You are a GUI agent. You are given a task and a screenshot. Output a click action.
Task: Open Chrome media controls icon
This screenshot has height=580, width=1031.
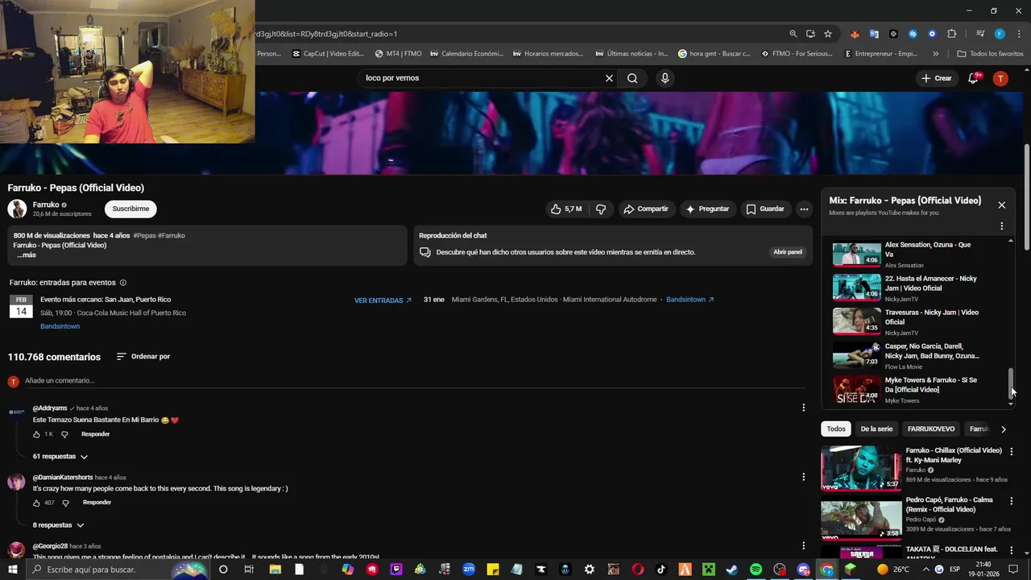coord(979,34)
